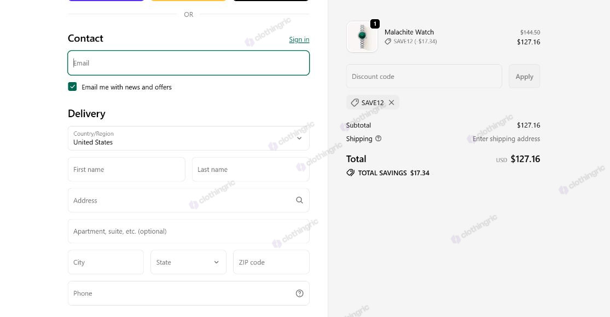
Task: Click the search icon in Address field
Action: click(299, 200)
